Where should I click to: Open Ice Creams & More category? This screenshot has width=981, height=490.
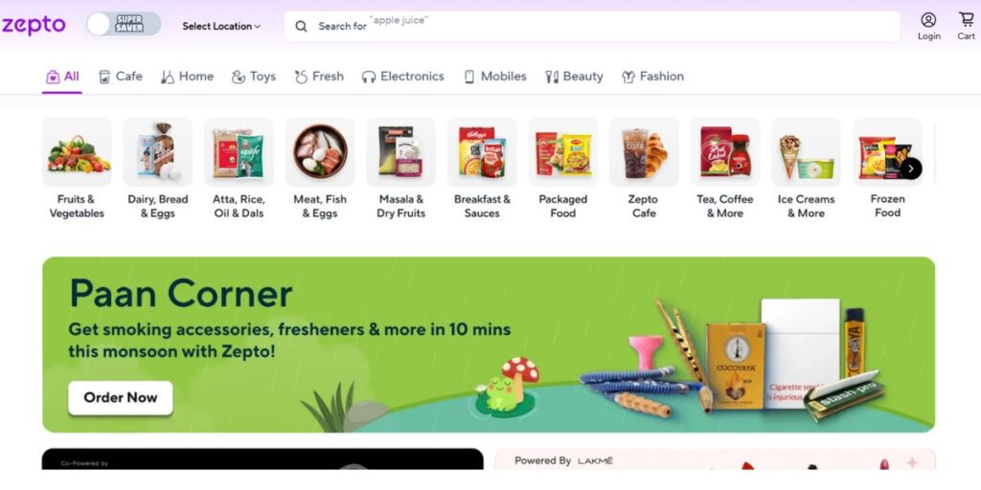click(806, 168)
